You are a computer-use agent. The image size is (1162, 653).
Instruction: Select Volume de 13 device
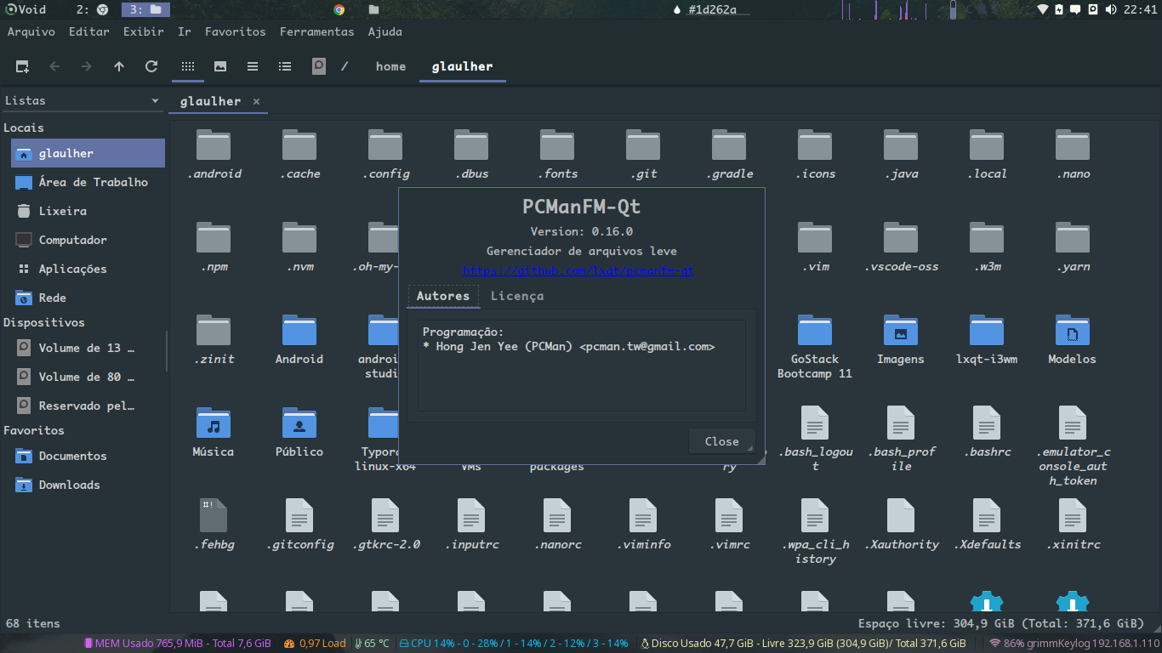pyautogui.click(x=88, y=348)
